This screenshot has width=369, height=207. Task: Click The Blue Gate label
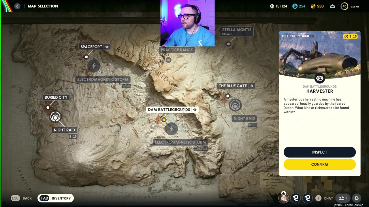click(233, 86)
